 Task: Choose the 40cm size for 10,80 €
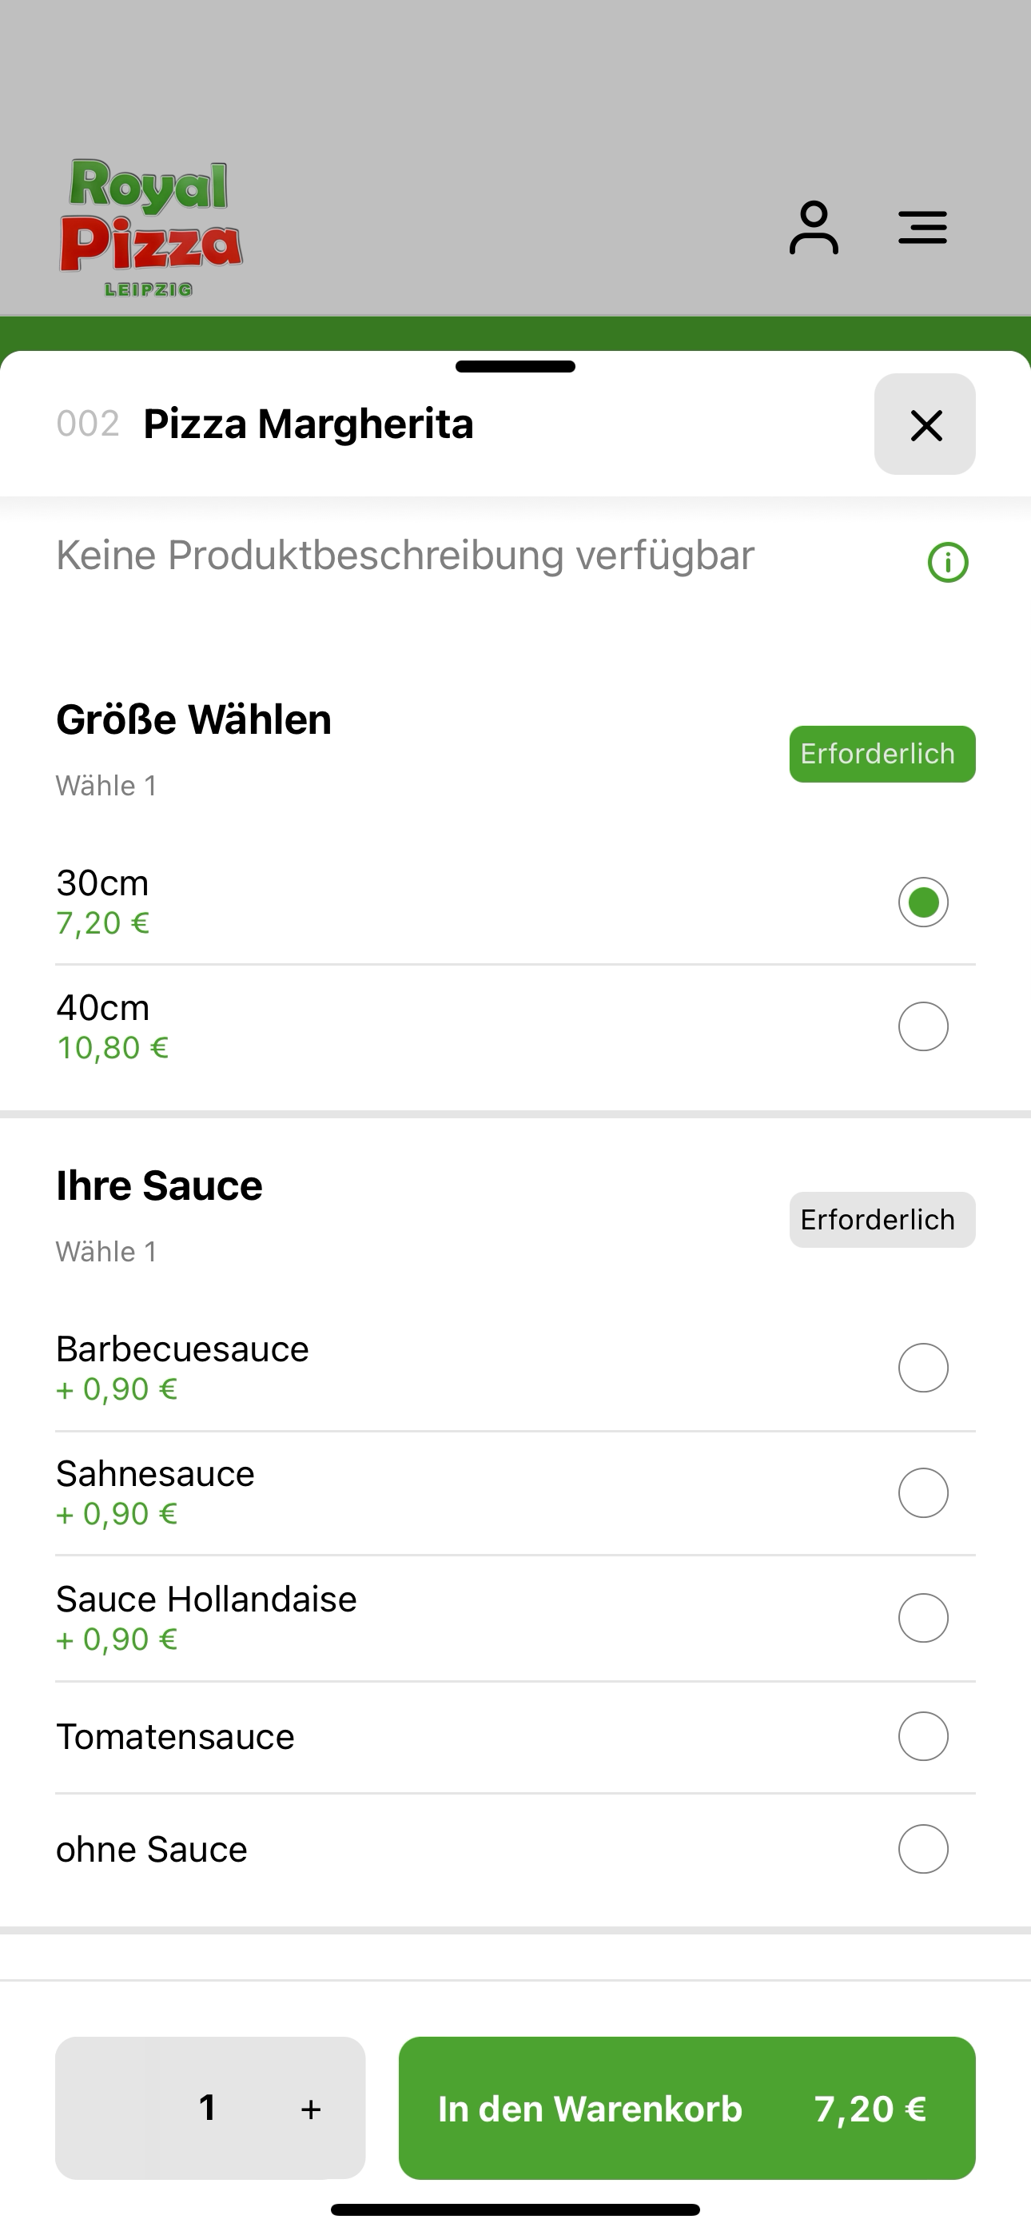[515, 1027]
